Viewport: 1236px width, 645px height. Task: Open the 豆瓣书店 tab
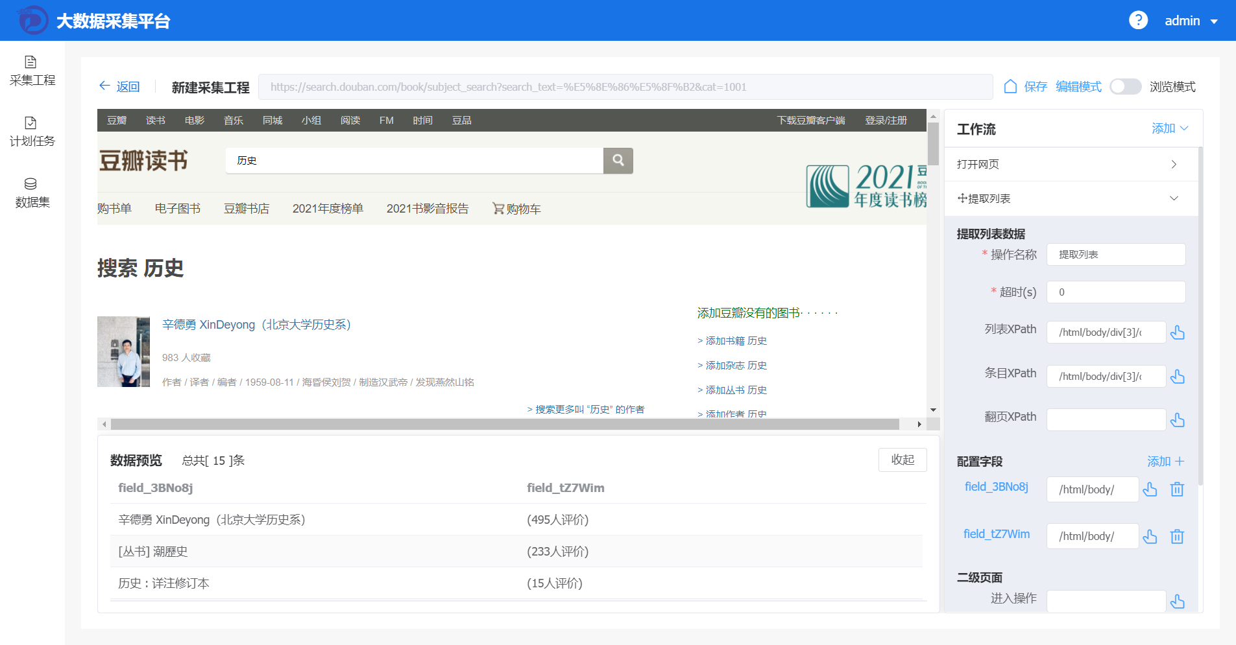pos(247,208)
